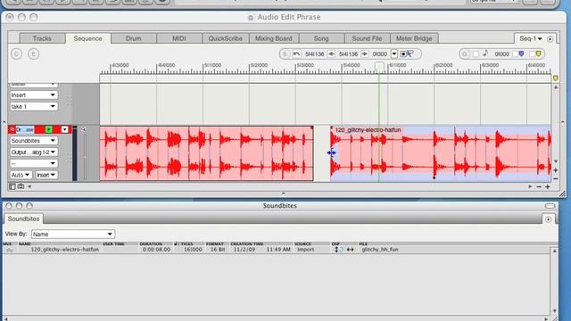Show the Meter Bridge tab
Image resolution: width=571 pixels, height=321 pixels.
[414, 38]
